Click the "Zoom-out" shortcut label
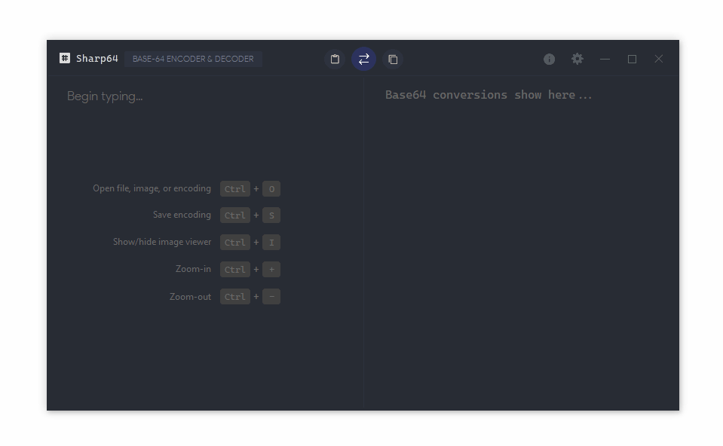The image size is (723, 446). coord(190,296)
